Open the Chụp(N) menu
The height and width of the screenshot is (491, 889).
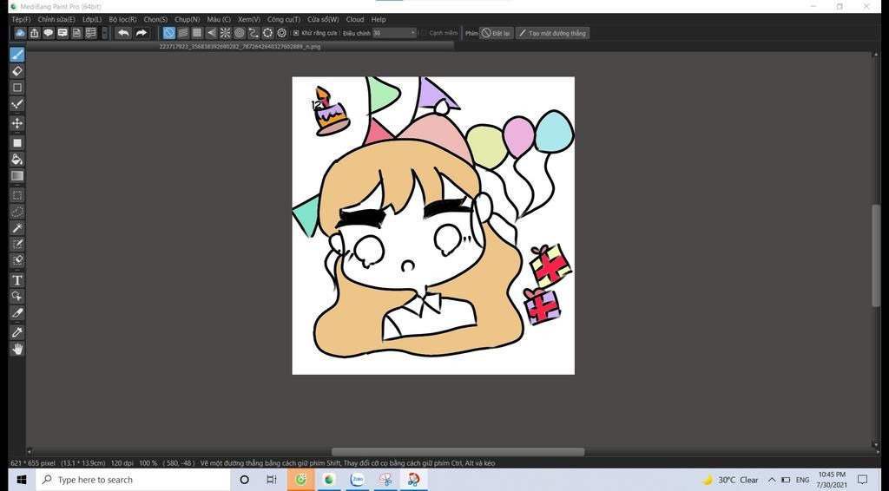(188, 19)
